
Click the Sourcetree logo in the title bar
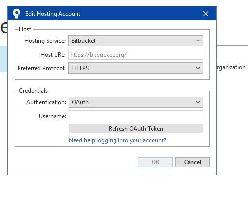(x=17, y=14)
